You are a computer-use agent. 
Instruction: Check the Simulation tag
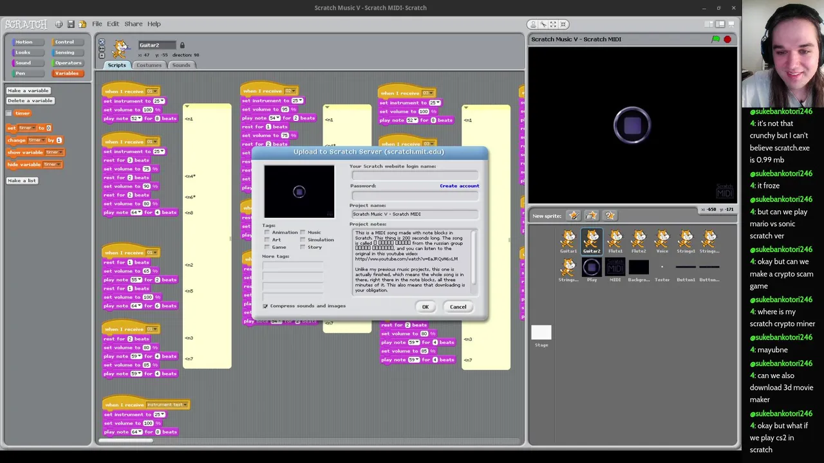pyautogui.click(x=303, y=240)
